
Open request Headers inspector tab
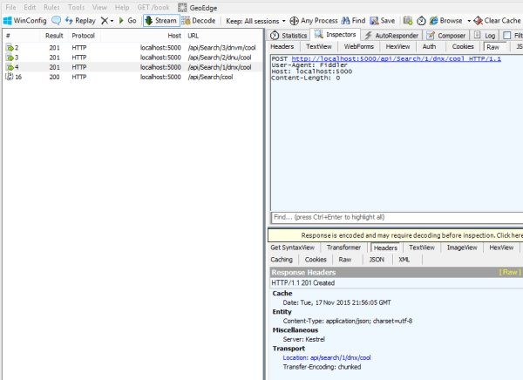point(282,47)
